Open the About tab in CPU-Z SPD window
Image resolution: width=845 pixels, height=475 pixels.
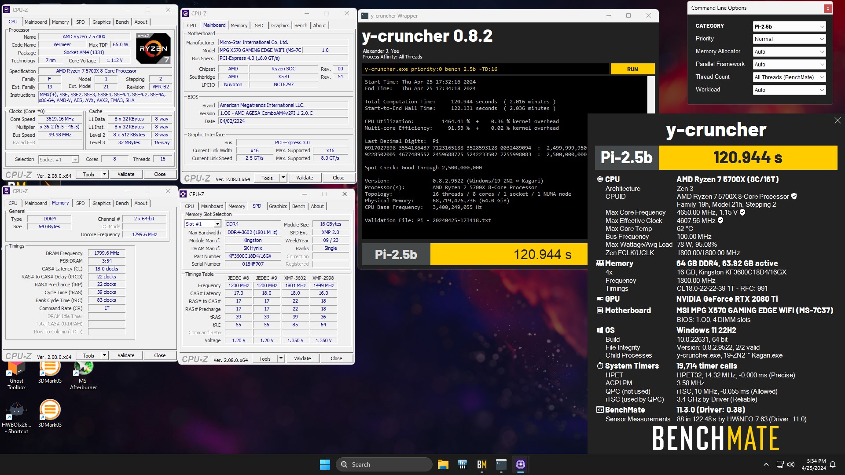317,206
